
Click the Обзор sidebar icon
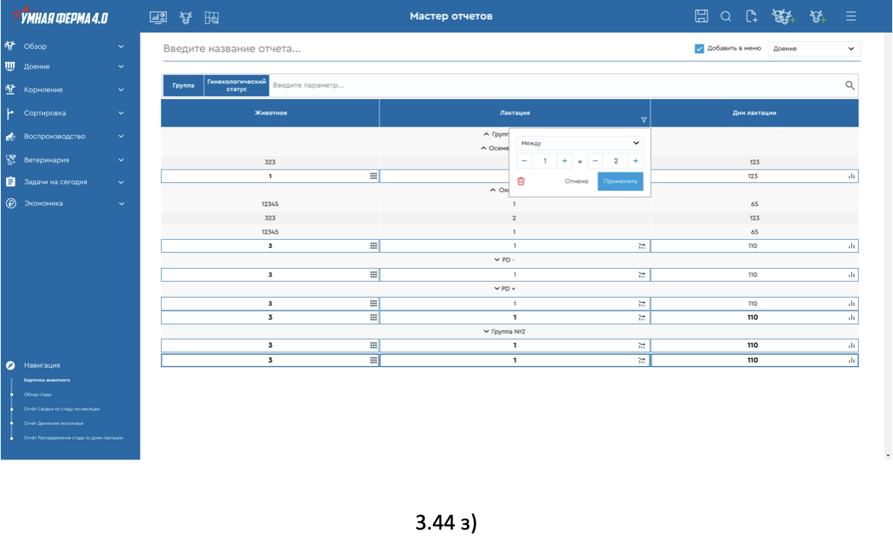pos(10,46)
